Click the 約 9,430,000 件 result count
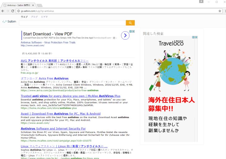 [x=37, y=54]
